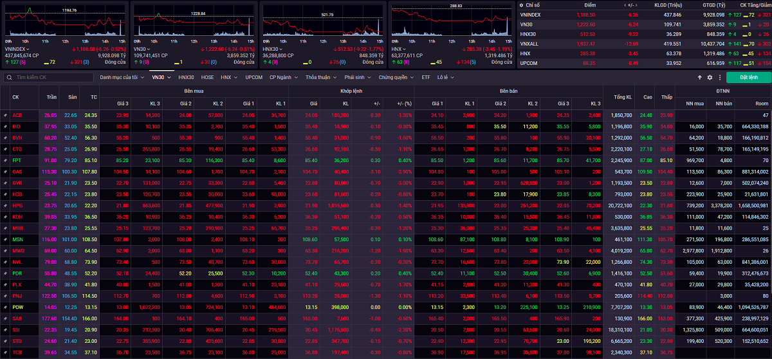The image size is (772, 359).
Task: Pin the PLX stock row
Action: point(5,284)
